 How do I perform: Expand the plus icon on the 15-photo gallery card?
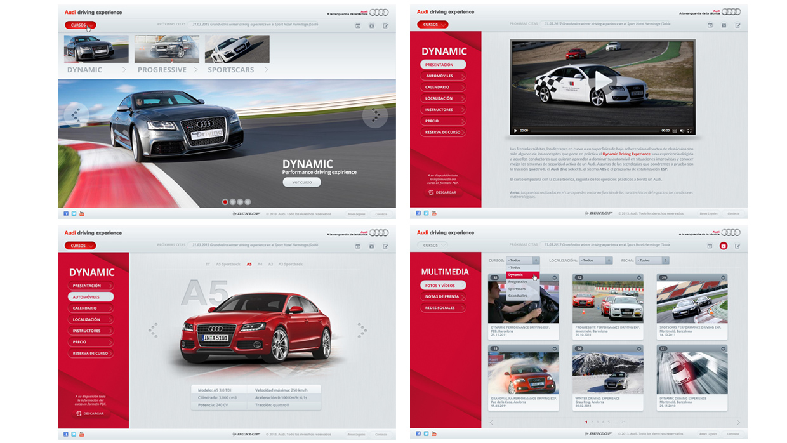(x=554, y=348)
